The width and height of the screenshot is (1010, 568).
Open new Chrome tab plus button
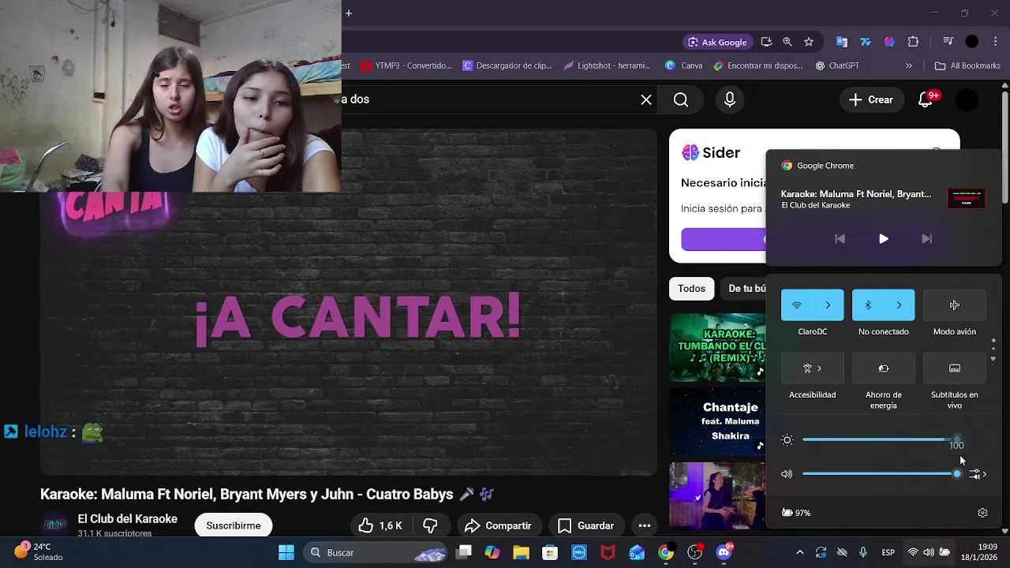click(349, 13)
